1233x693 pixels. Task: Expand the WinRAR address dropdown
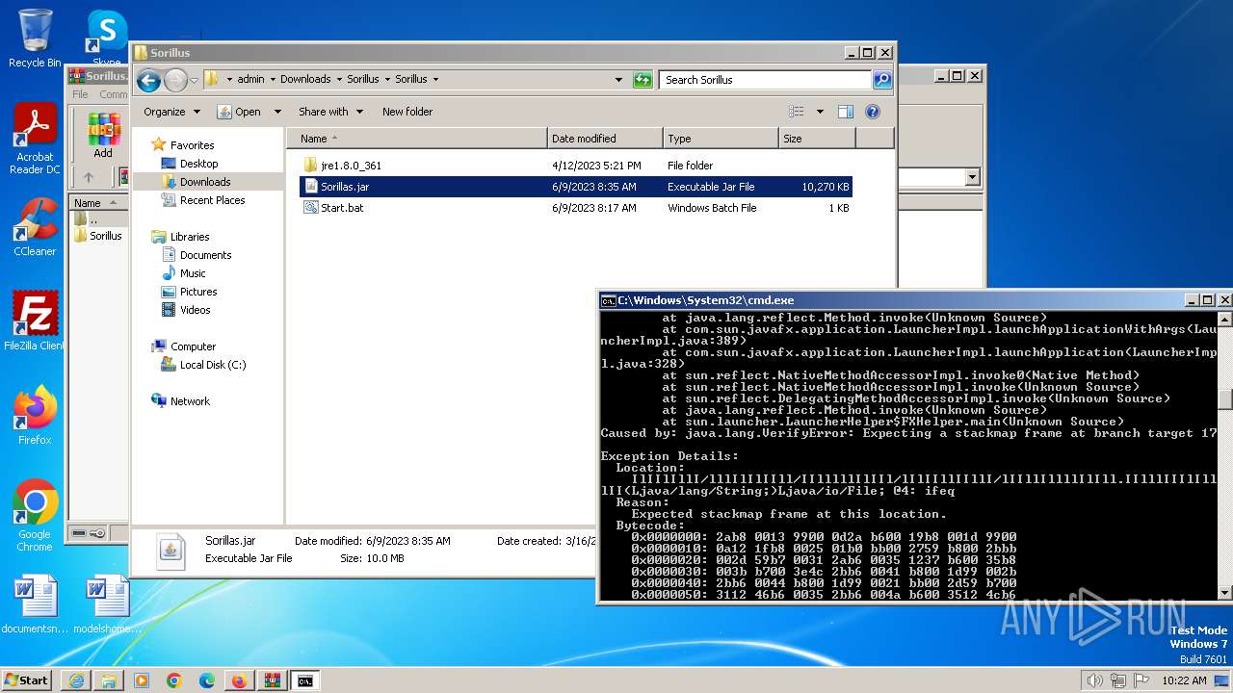point(971,177)
